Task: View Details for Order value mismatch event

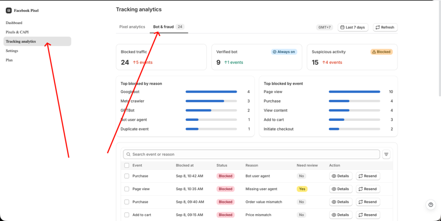Action: coord(341,202)
